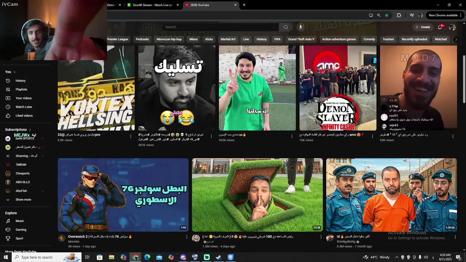Select the Recently uploaded chip
Screen dimensions: 466x262
coord(414,39)
